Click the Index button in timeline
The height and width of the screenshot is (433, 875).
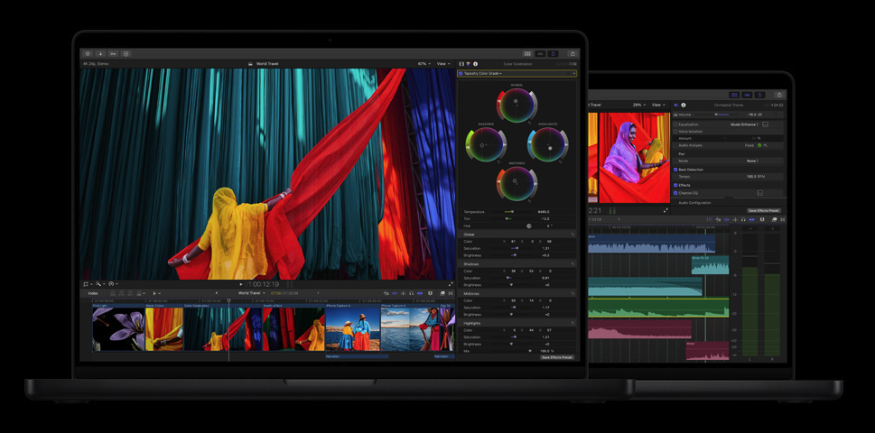[x=93, y=293]
